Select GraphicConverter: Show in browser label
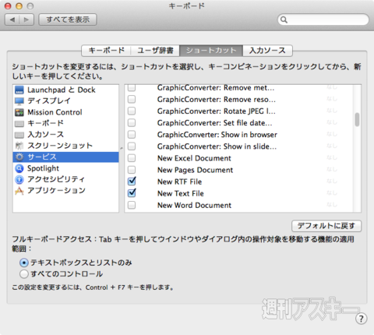The image size is (374, 335). click(217, 135)
